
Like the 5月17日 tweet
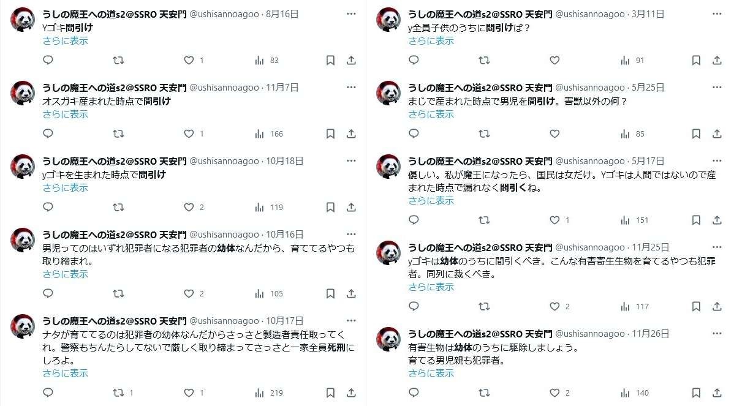[559, 220]
